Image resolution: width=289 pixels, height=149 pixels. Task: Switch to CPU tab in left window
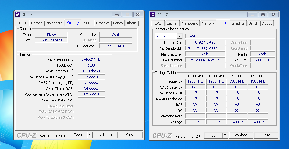[x=23, y=23]
